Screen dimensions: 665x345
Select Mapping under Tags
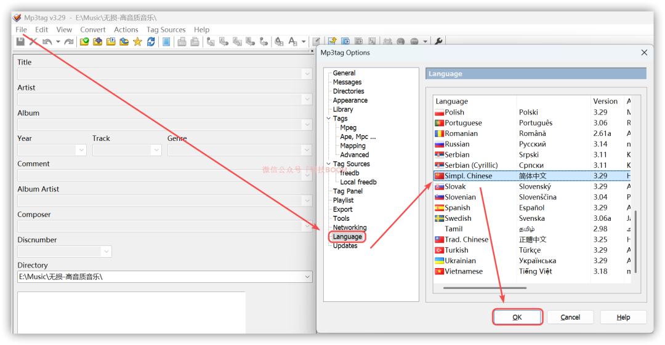352,146
